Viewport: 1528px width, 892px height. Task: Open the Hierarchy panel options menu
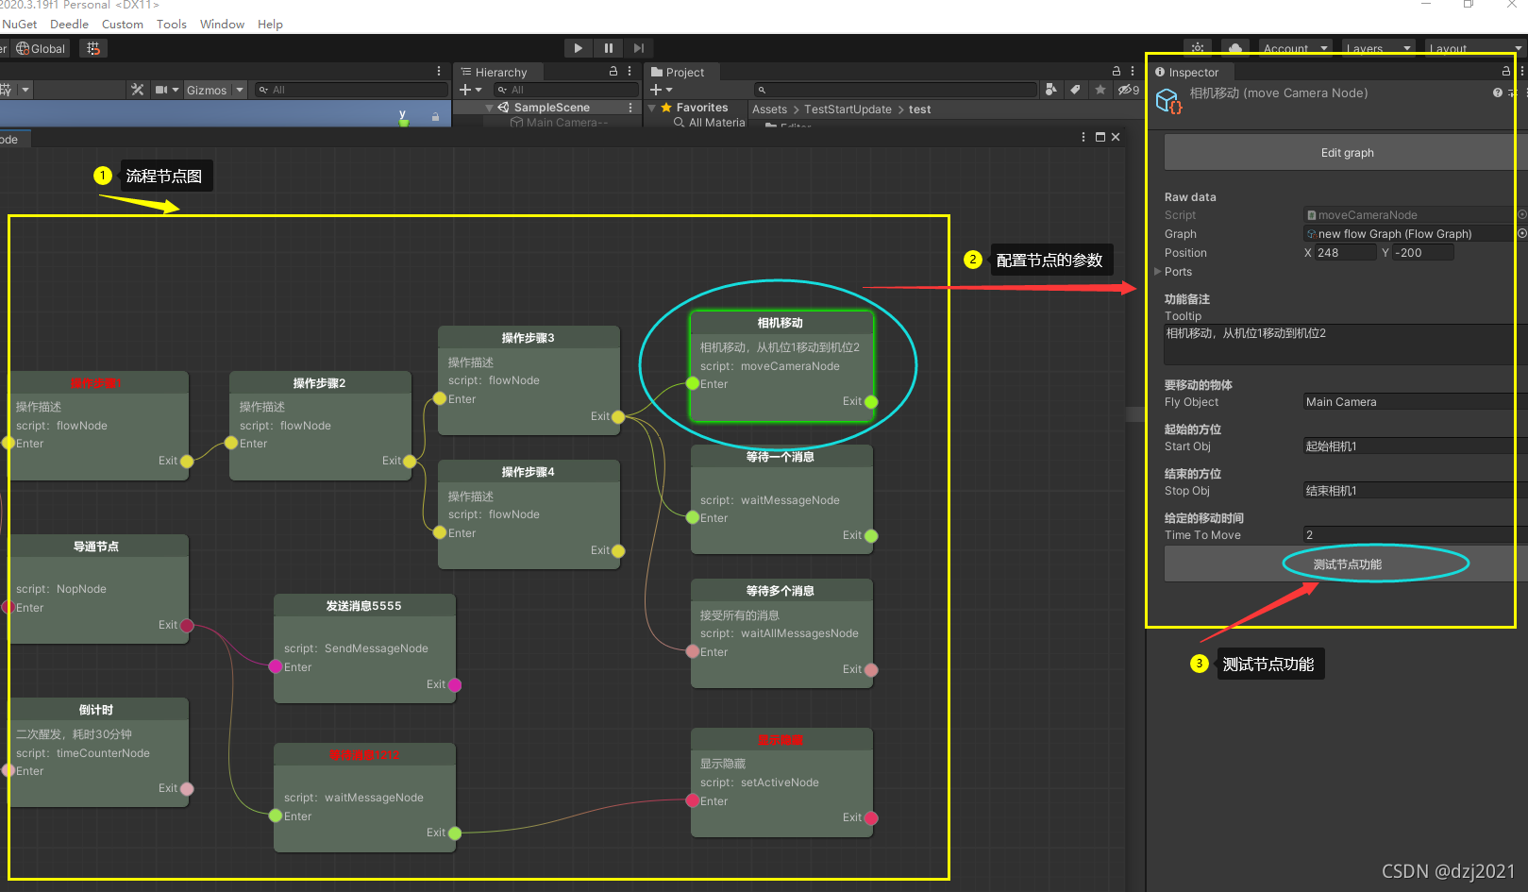[630, 71]
